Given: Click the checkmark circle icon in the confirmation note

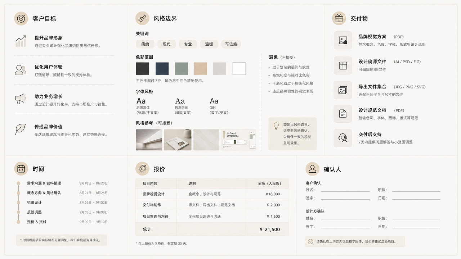Looking at the screenshot, I should 310,241.
